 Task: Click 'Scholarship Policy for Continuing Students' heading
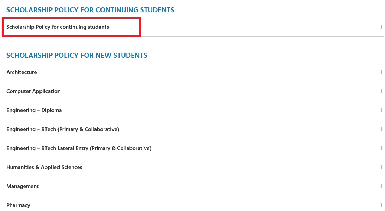point(90,10)
